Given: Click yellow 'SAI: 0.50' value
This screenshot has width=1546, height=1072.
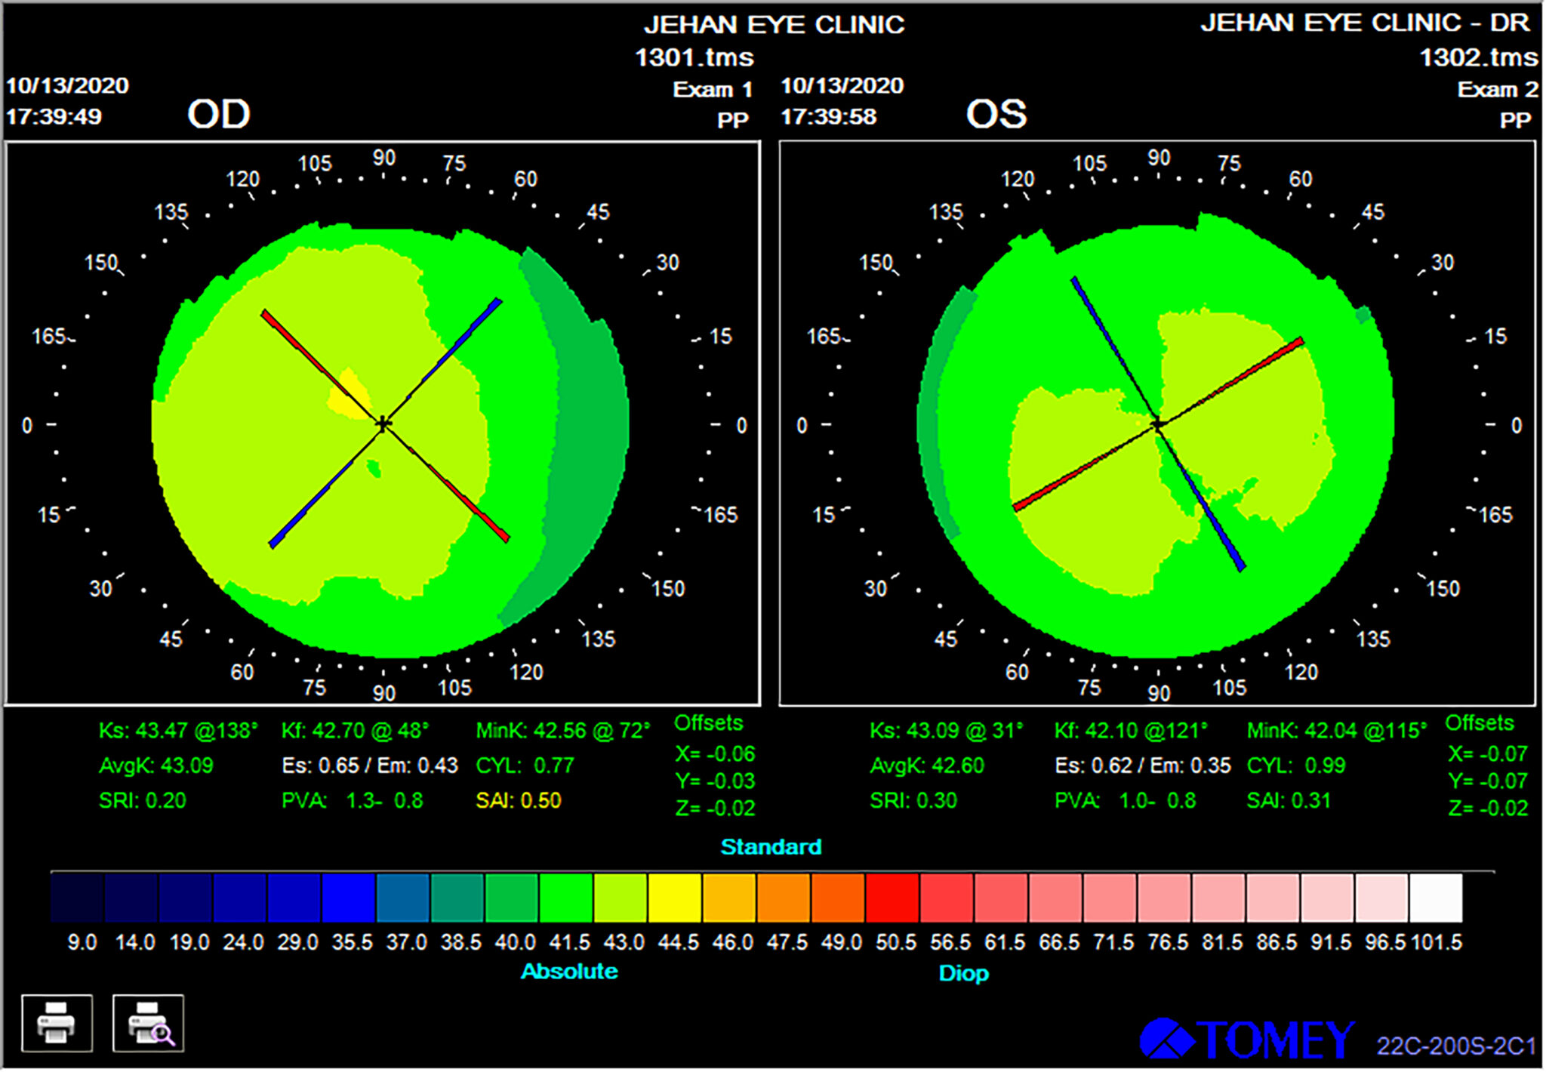Looking at the screenshot, I should pos(519,800).
